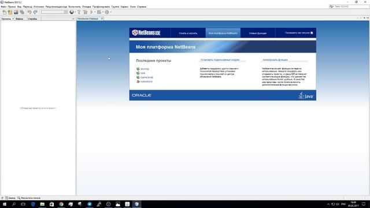The width and height of the screenshot is (370, 208).
Task: Open Google Chrome from the taskbar
Action: 61,204
